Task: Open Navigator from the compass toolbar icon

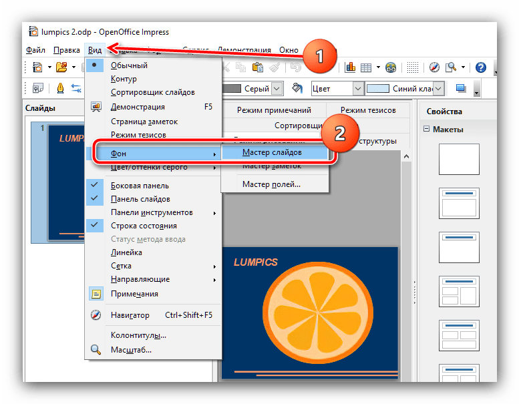Action: click(x=434, y=67)
